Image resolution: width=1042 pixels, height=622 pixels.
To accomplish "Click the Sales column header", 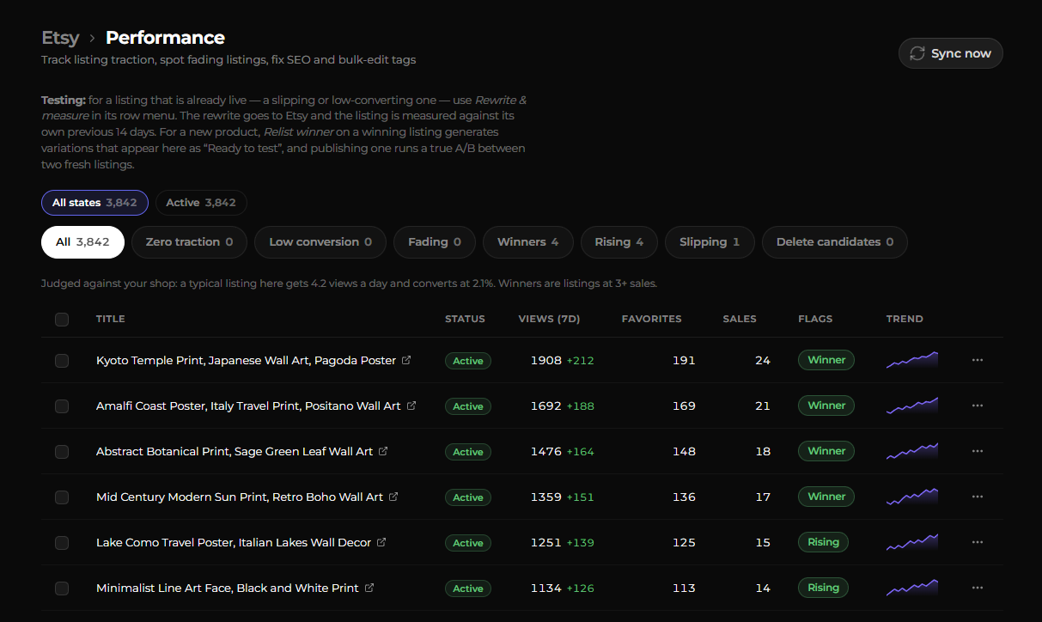I will click(740, 319).
